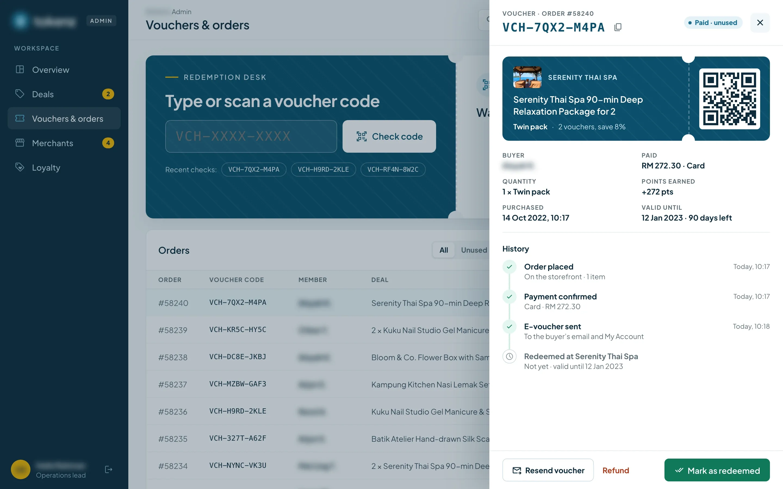The width and height of the screenshot is (783, 489).
Task: Click the pending clock icon for Redeemed
Action: (x=509, y=356)
